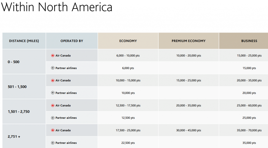Click the BUSINESS column header
This screenshot has height=148, width=268.
[249, 41]
